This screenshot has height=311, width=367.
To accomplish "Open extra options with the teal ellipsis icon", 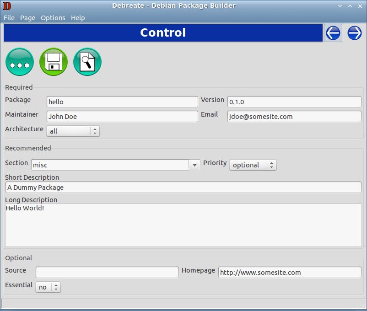I will pos(19,61).
